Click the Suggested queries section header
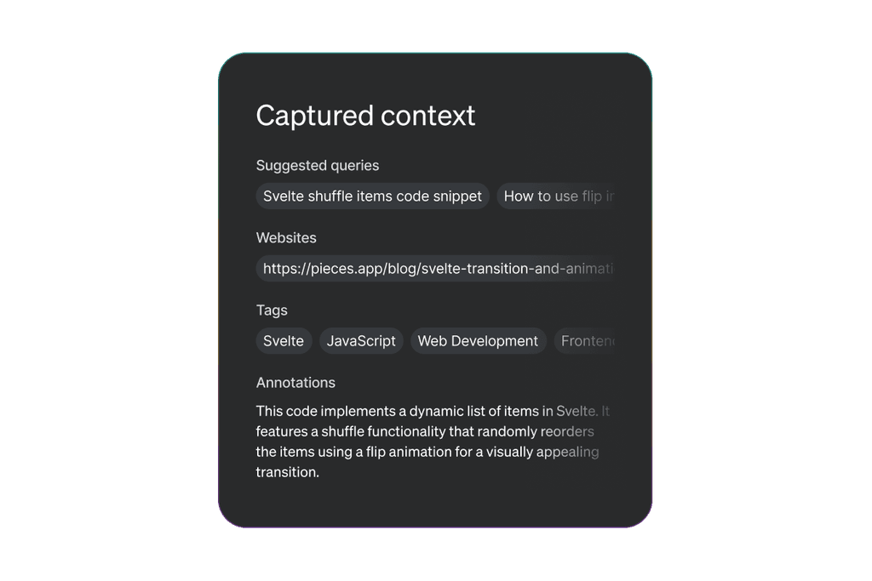The height and width of the screenshot is (581, 872). pyautogui.click(x=317, y=165)
